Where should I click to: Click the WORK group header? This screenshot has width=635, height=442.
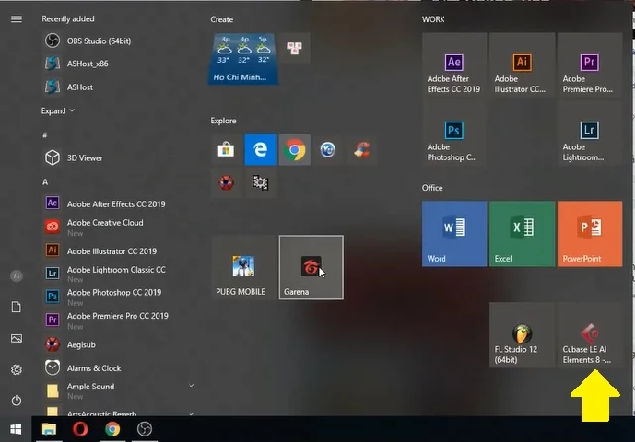pyautogui.click(x=433, y=19)
